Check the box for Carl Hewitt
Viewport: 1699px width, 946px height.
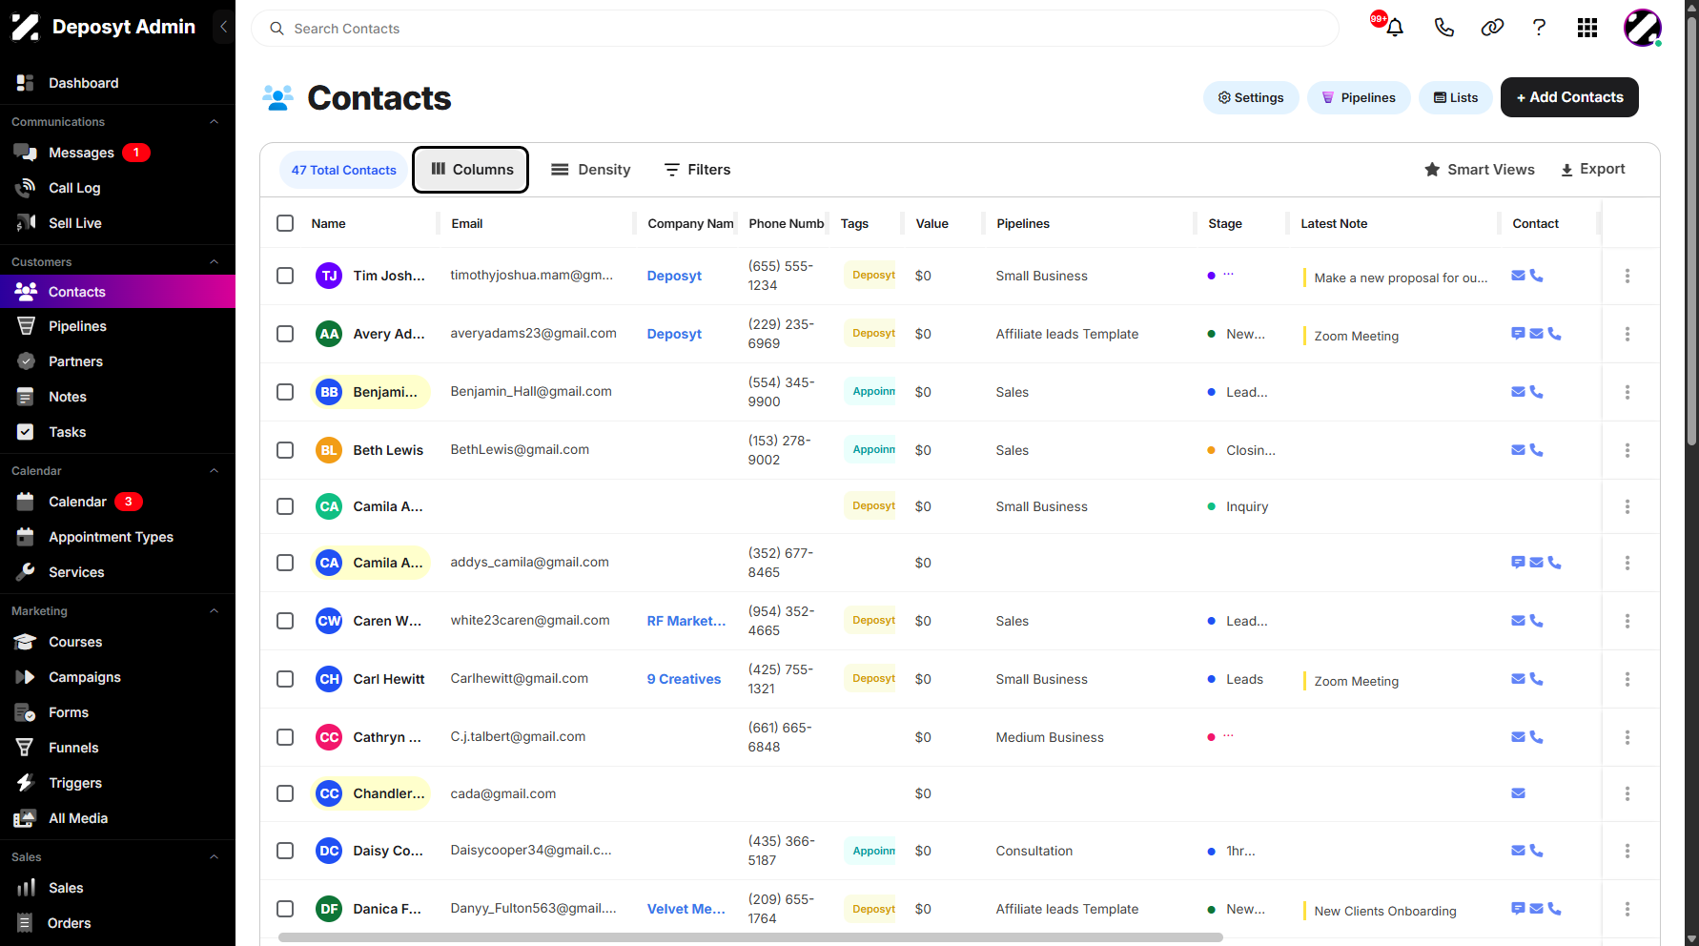pyautogui.click(x=285, y=679)
